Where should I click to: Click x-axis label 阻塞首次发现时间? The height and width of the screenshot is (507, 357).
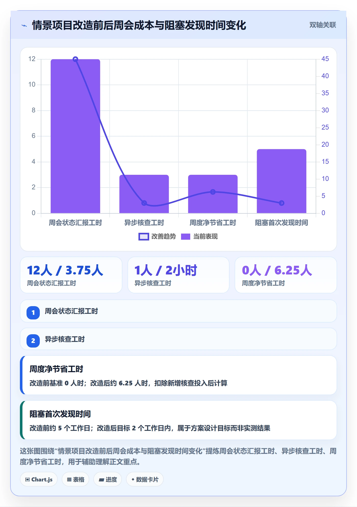pos(282,223)
